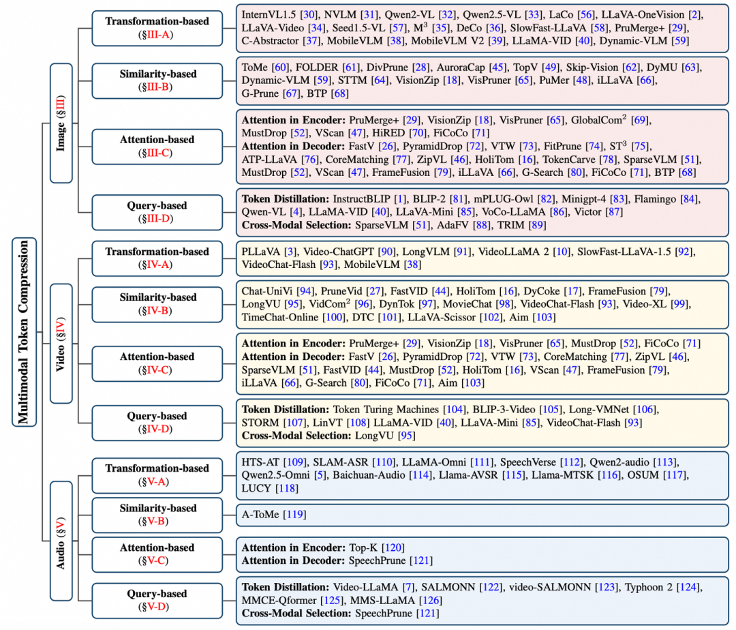Follow citation [74] after FitPrune
The image size is (736, 630).
(x=594, y=147)
